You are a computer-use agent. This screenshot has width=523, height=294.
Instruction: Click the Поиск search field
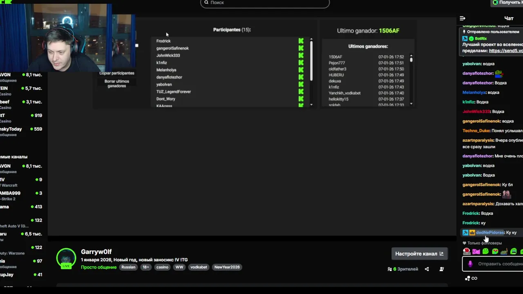(265, 3)
